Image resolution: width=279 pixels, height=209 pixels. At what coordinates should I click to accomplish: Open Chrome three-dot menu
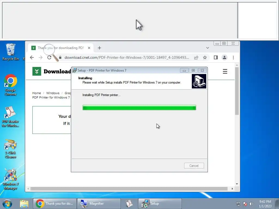(233, 57)
